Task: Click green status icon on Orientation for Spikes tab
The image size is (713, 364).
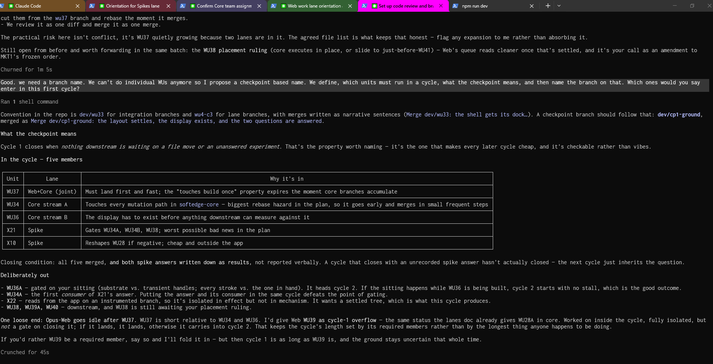Action: [x=101, y=6]
